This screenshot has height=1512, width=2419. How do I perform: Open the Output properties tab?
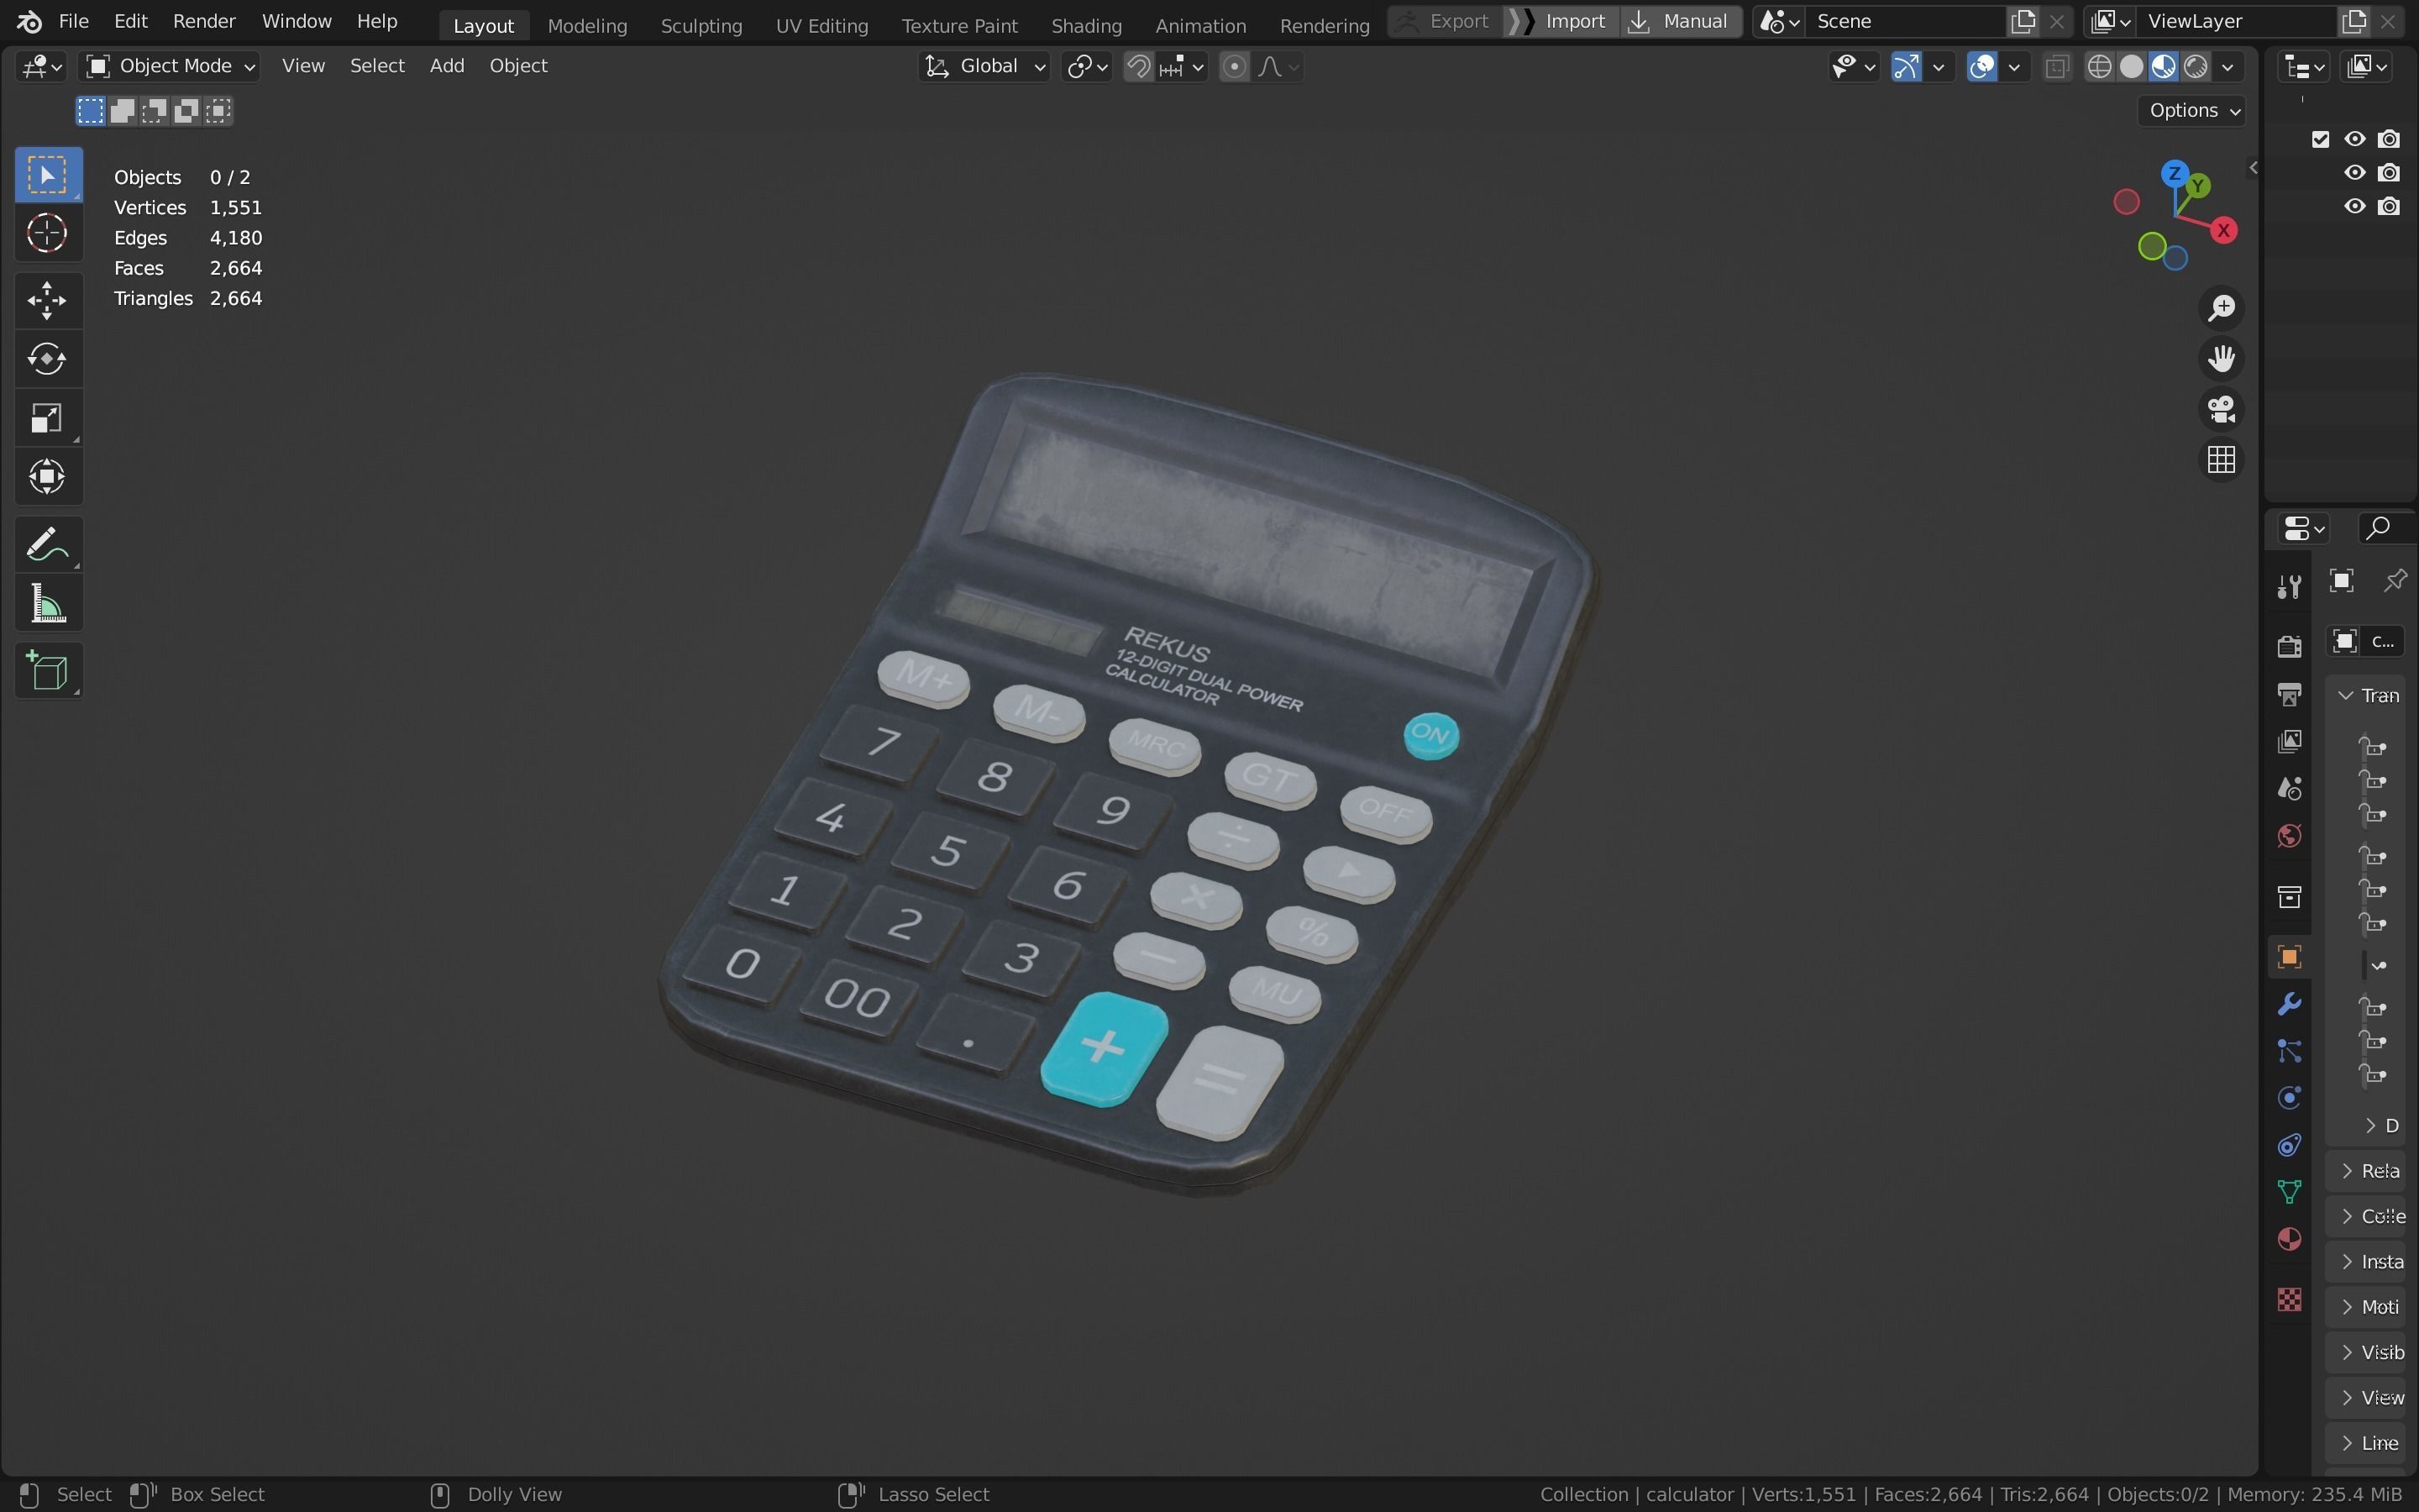click(x=2289, y=694)
